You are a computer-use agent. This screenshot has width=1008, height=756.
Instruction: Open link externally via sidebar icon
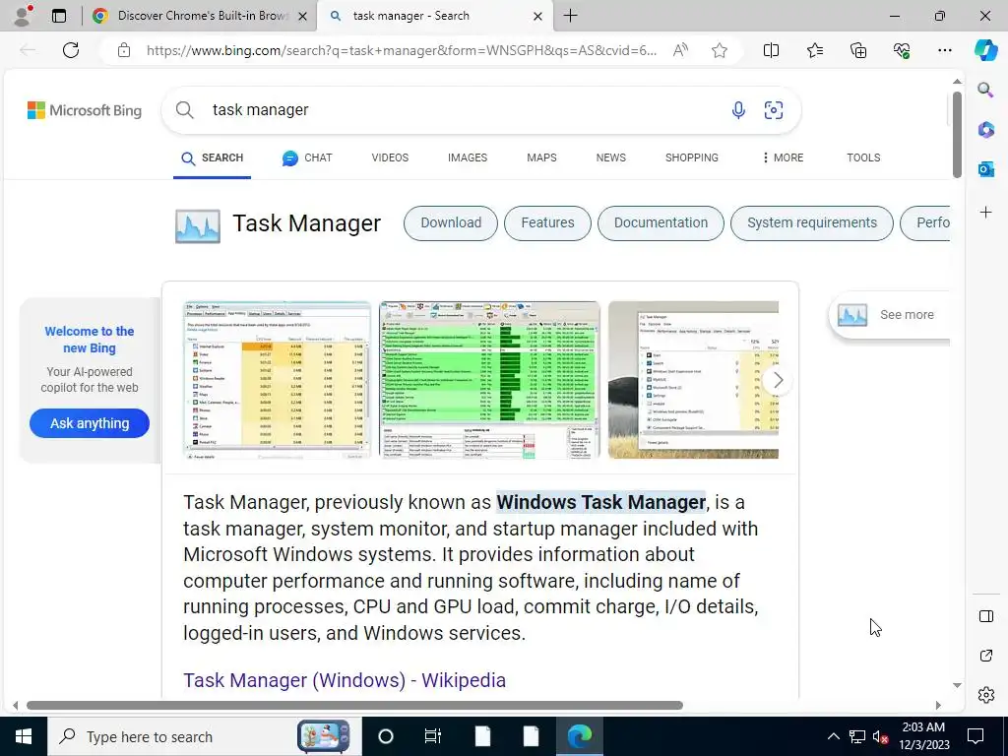(985, 656)
